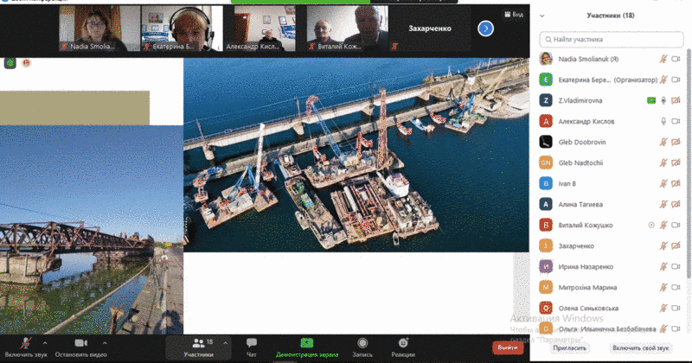The width and height of the screenshot is (692, 363).
Task: Open the Reactions emoji icon
Action: (403, 343)
